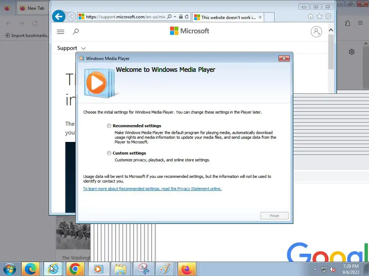
Task: Refresh the page in Internet Explorer
Action: point(187,17)
